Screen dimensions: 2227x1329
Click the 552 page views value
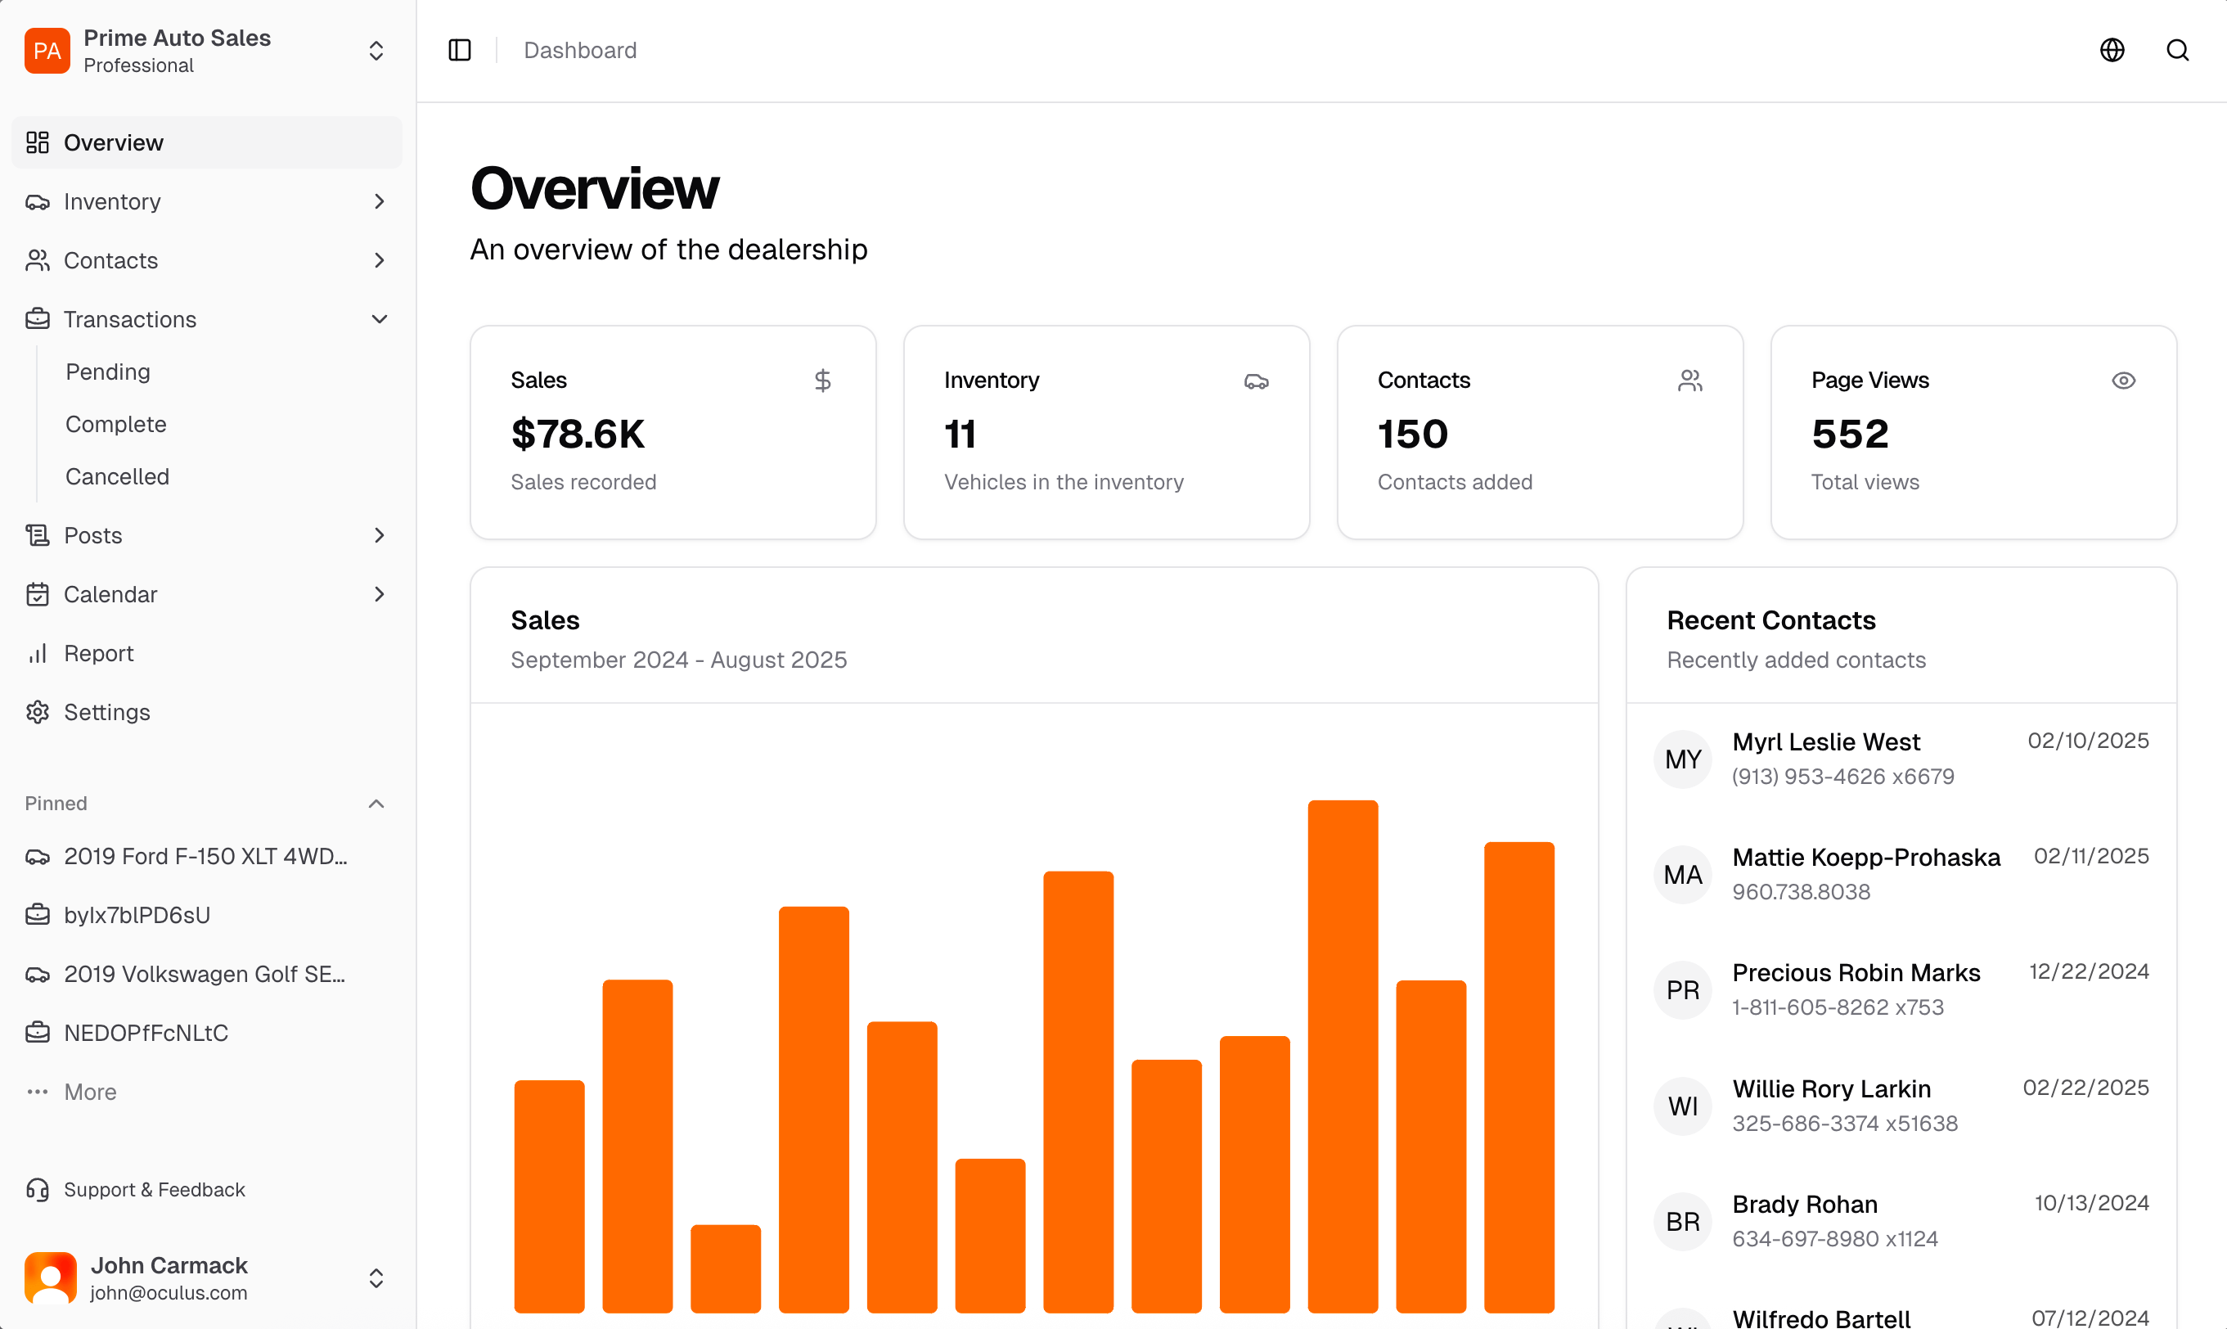pyautogui.click(x=1850, y=435)
